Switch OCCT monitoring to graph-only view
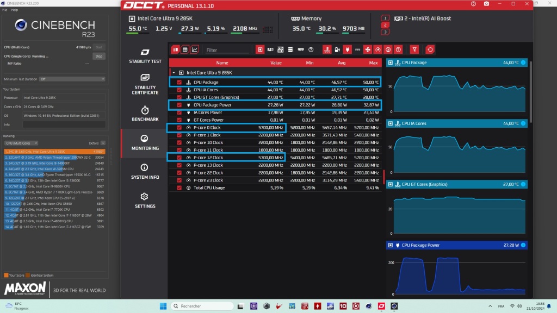This screenshot has height=313, width=557. (195, 49)
